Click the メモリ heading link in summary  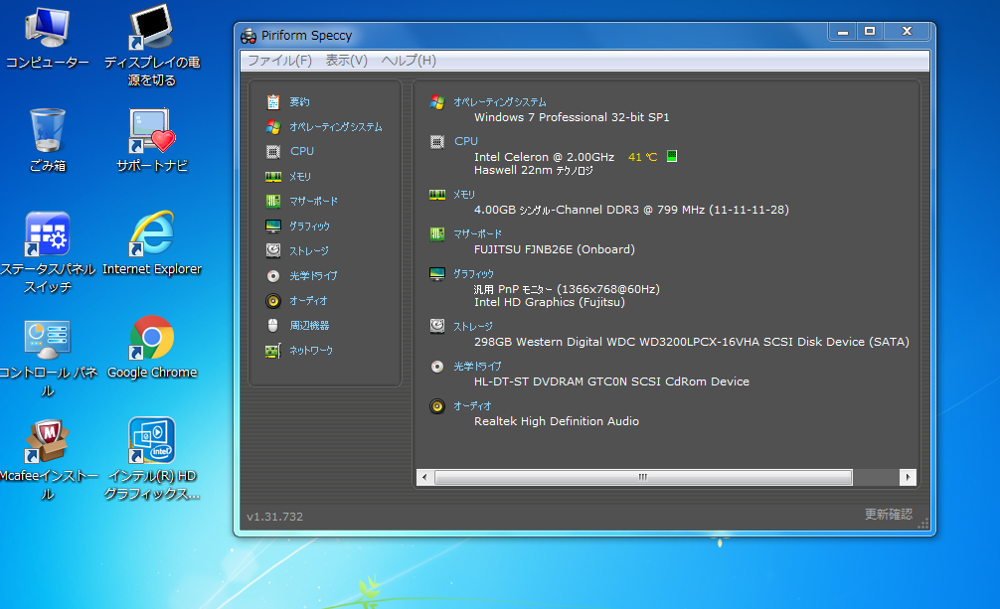click(463, 195)
